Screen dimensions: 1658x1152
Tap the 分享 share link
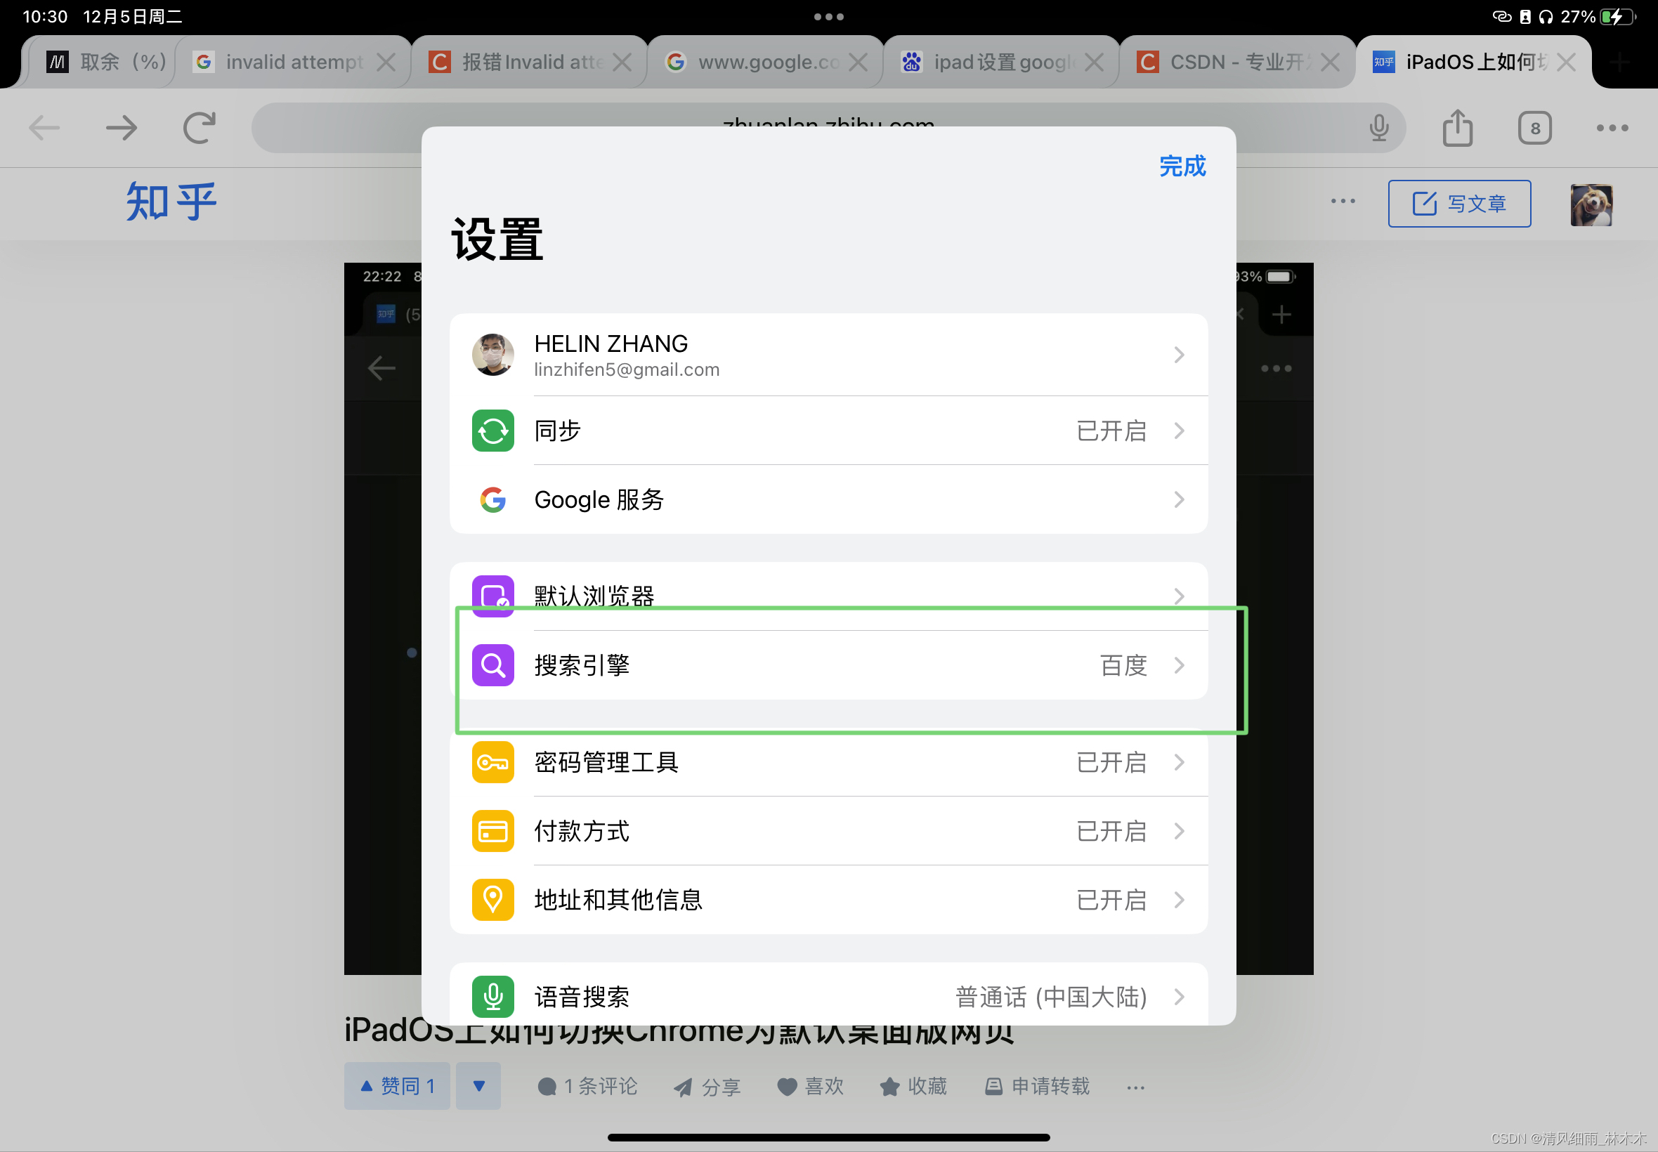(707, 1087)
